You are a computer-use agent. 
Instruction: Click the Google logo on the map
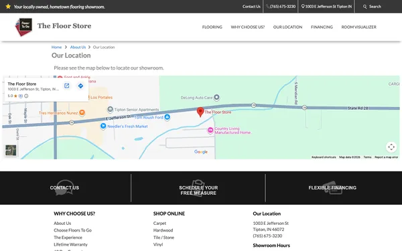[201, 152]
